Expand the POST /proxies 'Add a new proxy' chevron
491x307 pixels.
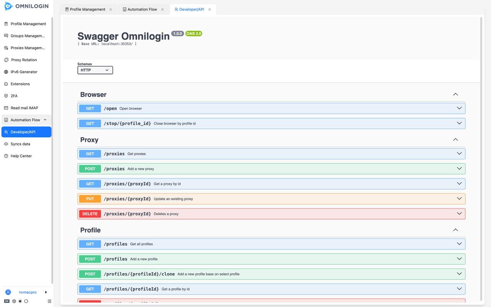(459, 168)
